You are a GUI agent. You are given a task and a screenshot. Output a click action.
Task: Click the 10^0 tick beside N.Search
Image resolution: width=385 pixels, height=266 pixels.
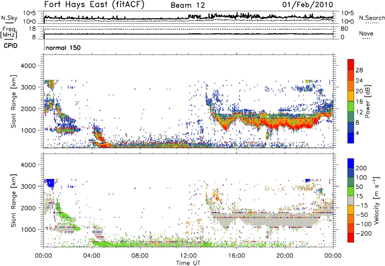tap(347, 21)
